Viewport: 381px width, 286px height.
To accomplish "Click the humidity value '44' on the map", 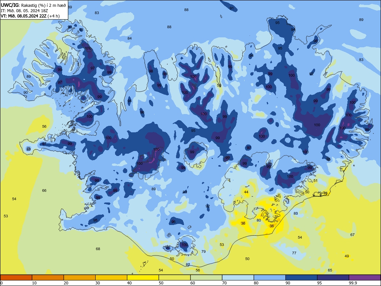I will (x=246, y=192).
